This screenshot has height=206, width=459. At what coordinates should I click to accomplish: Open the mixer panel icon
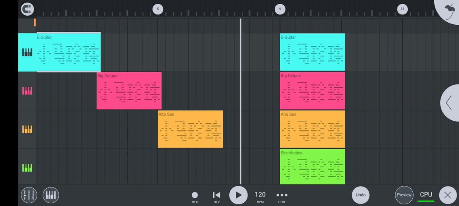(x=29, y=195)
